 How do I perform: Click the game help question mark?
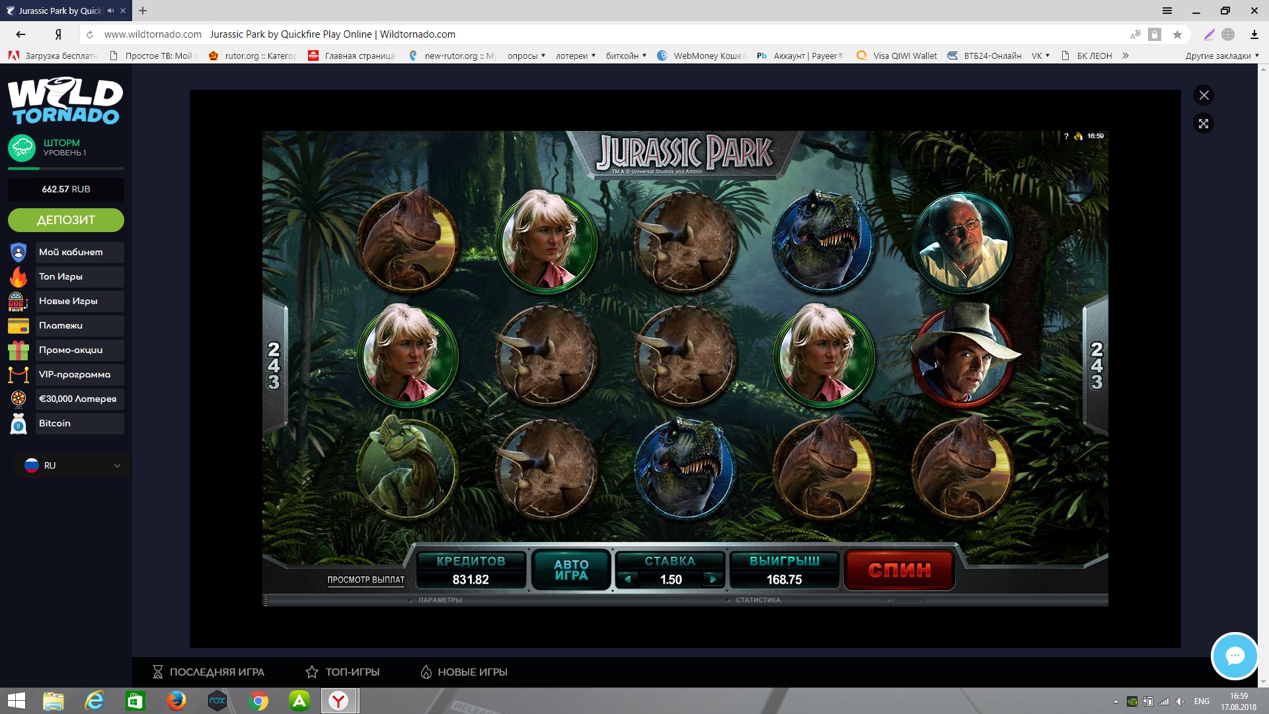click(1066, 136)
